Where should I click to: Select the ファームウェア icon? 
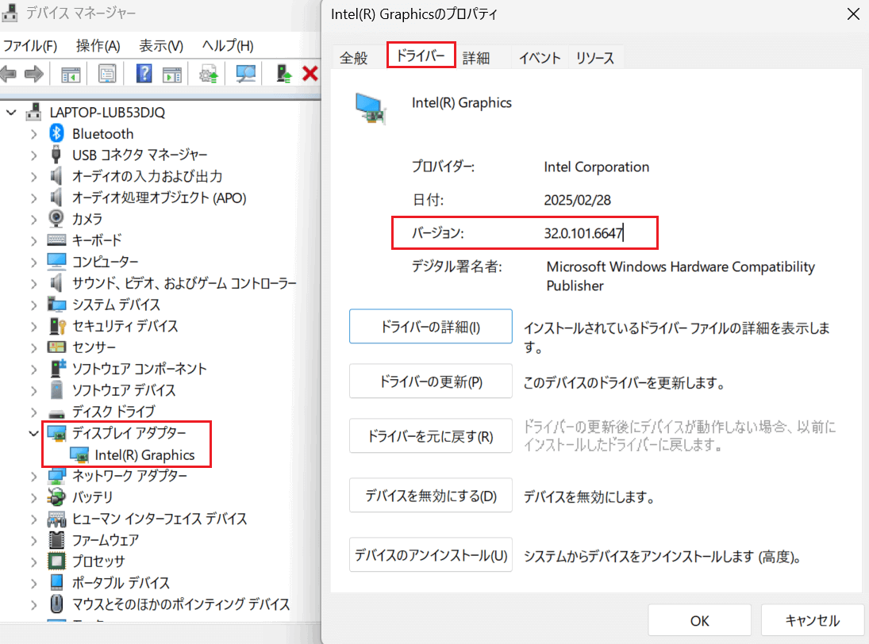(56, 539)
